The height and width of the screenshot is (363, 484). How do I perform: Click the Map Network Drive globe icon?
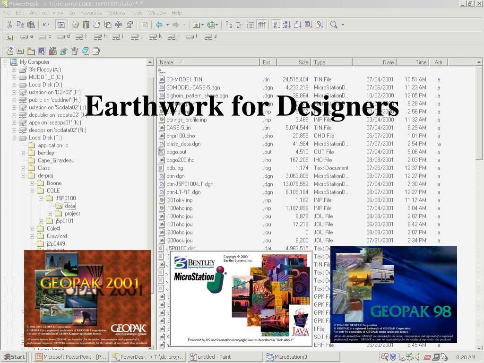211,25
